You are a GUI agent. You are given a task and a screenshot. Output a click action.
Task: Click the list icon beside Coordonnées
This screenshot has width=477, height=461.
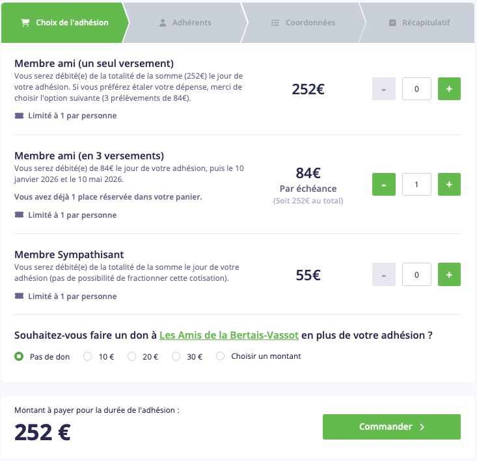coord(275,23)
